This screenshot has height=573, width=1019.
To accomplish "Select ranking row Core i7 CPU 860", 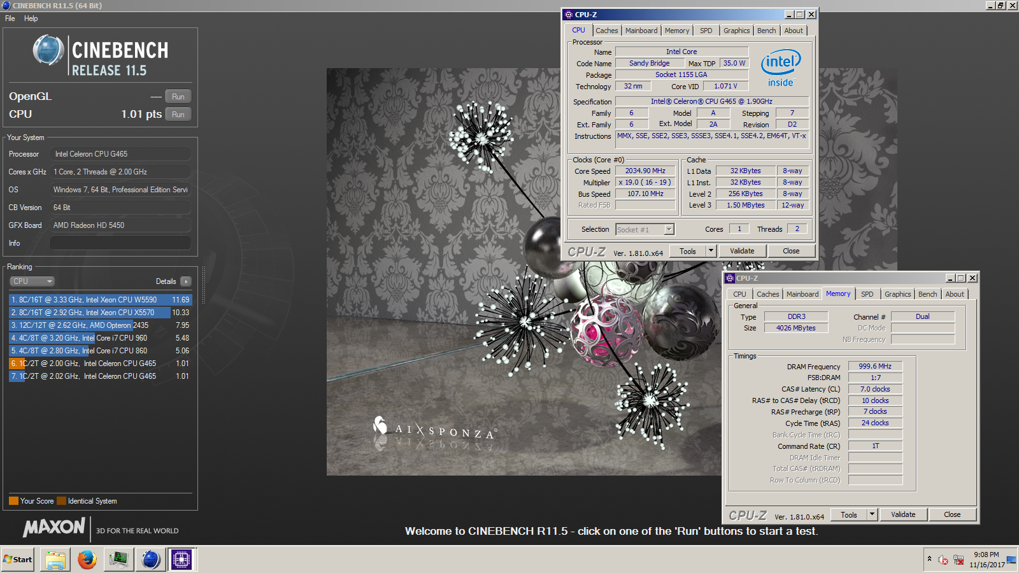I will [x=101, y=351].
